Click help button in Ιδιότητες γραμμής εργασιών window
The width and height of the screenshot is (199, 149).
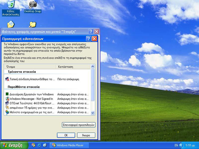[91, 31]
